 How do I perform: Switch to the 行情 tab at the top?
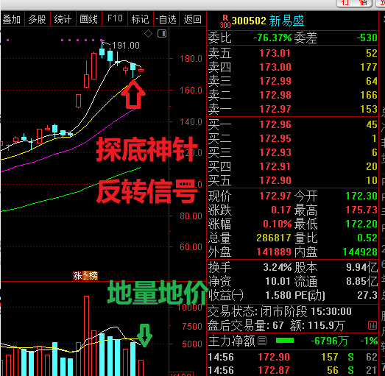pyautogui.click(x=354, y=4)
